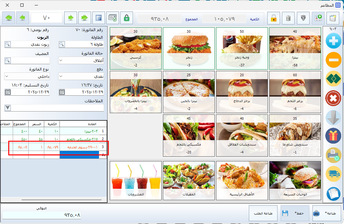Select the رسوم الخدمة row in the invoice table
Screen dimensions: 344x224
(79, 147)
